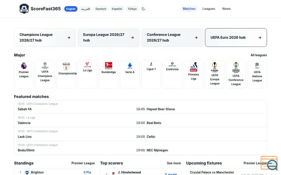Click Real Betis team name
The image size is (281, 175).
pyautogui.click(x=154, y=123)
